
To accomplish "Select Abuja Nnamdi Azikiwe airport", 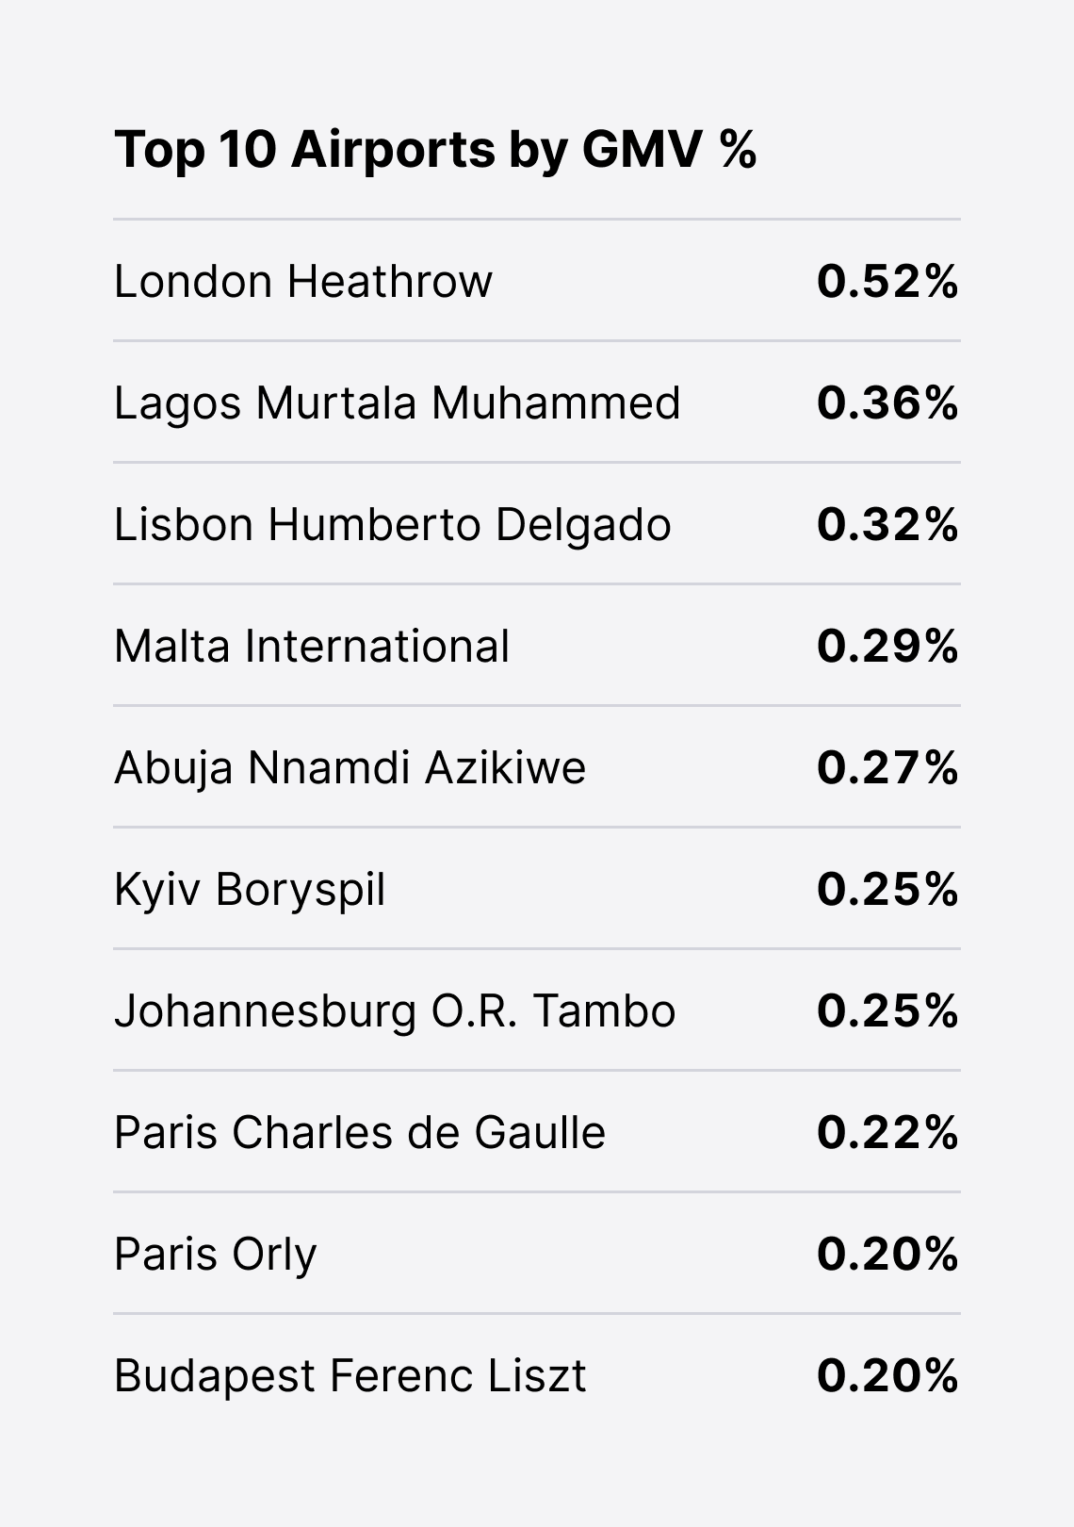I will tap(350, 768).
